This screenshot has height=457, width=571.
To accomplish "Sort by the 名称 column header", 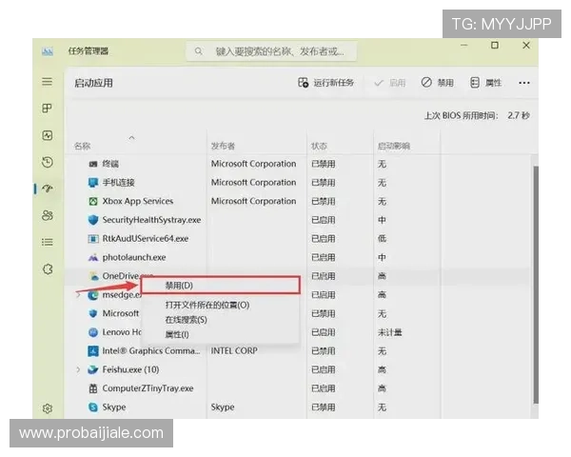I will point(82,146).
